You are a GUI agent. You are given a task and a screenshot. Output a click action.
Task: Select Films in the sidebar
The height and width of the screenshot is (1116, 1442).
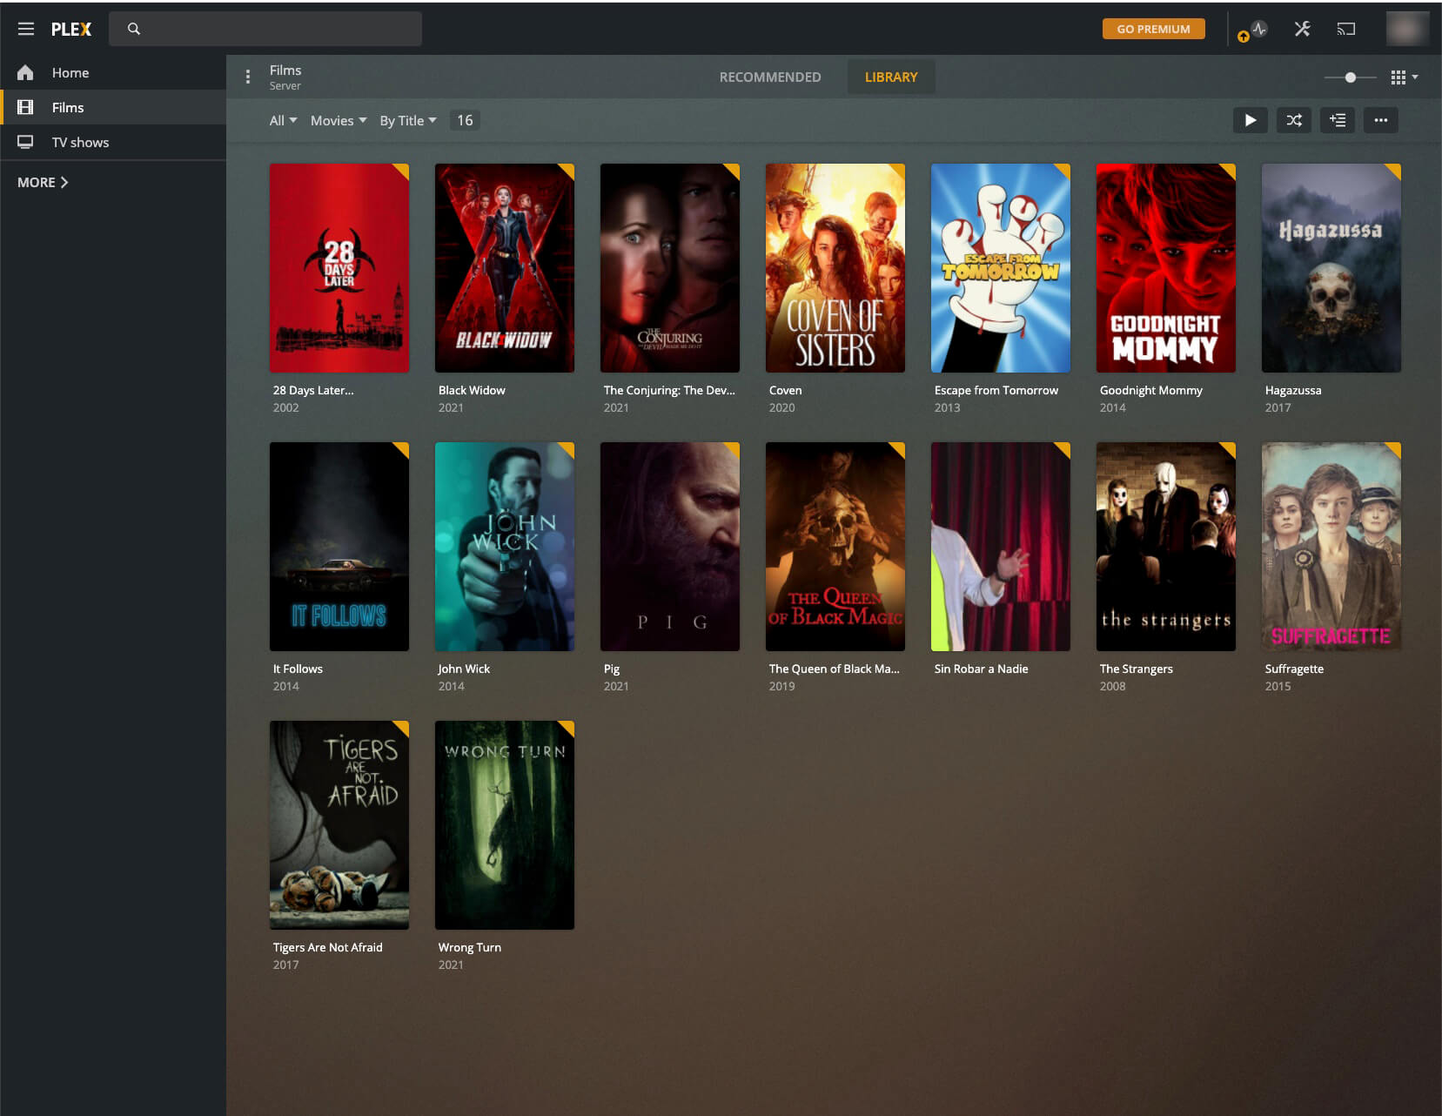tap(113, 107)
